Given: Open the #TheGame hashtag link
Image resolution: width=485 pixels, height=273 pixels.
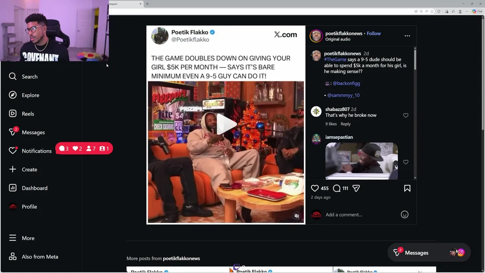Looking at the screenshot, I should click(x=335, y=60).
